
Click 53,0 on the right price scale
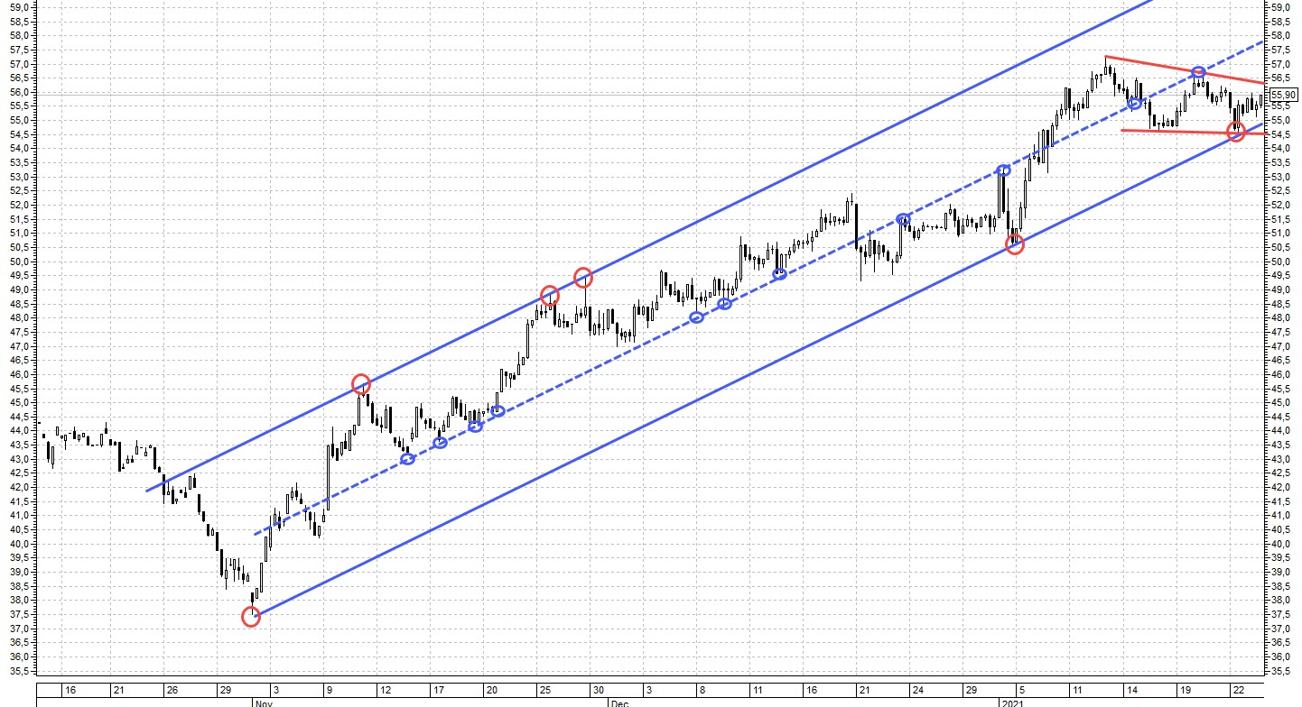click(1282, 177)
